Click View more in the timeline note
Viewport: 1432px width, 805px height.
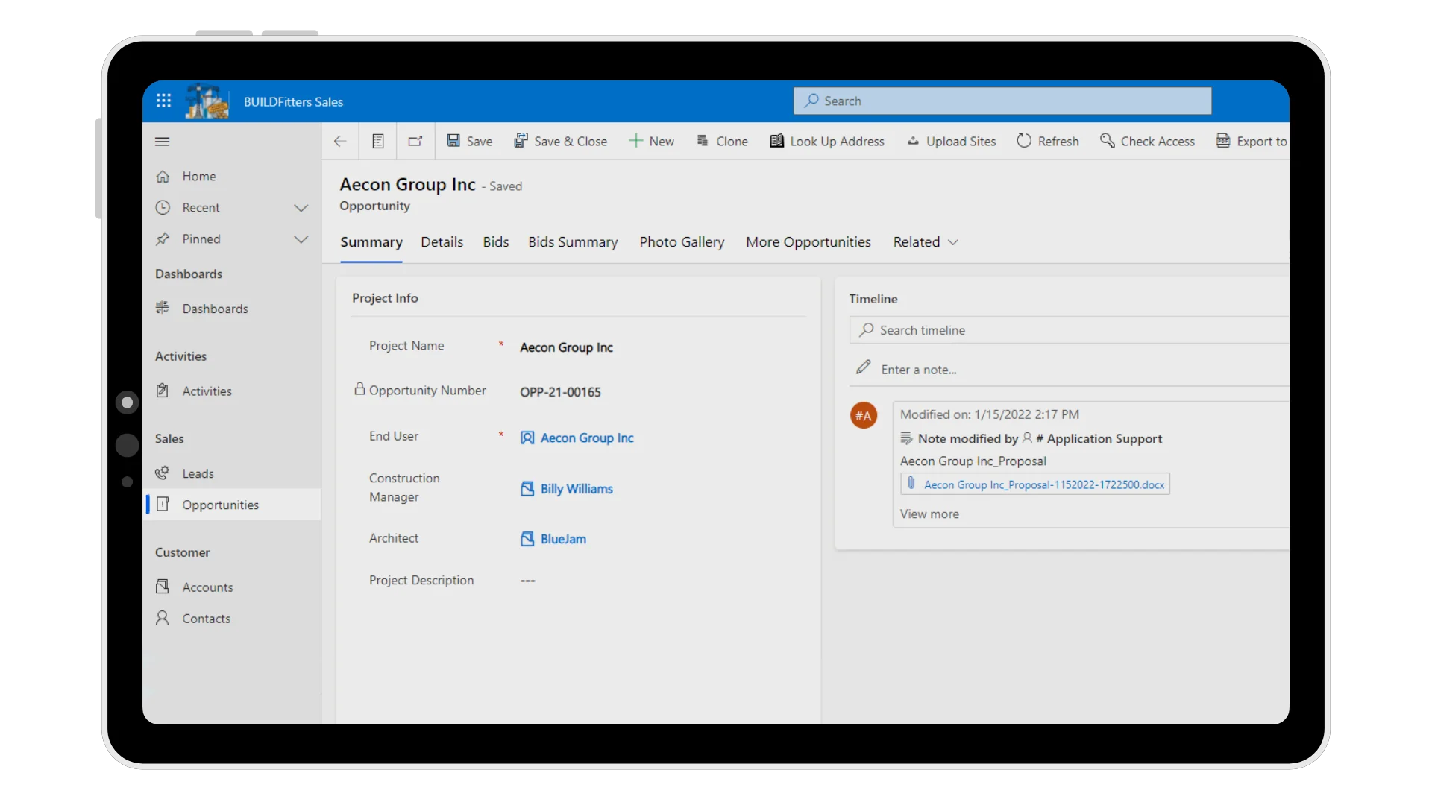(929, 514)
